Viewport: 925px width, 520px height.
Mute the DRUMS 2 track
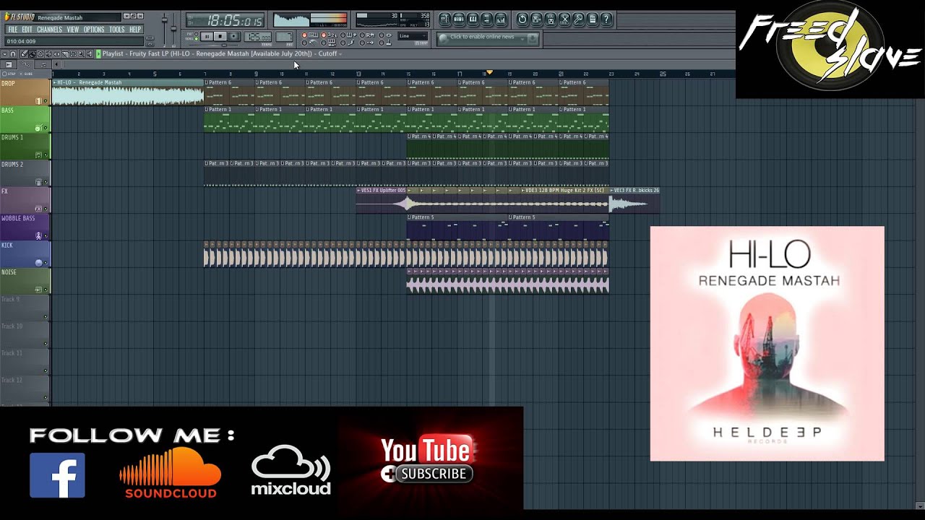tap(46, 182)
